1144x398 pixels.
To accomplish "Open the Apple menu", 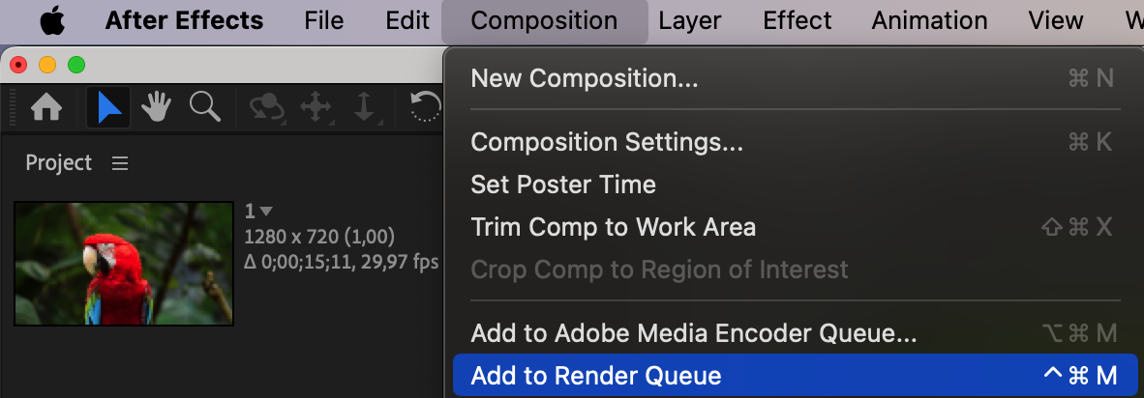I will pyautogui.click(x=54, y=20).
